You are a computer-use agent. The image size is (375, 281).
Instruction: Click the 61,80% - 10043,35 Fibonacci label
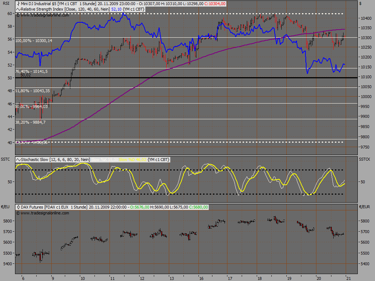point(33,91)
